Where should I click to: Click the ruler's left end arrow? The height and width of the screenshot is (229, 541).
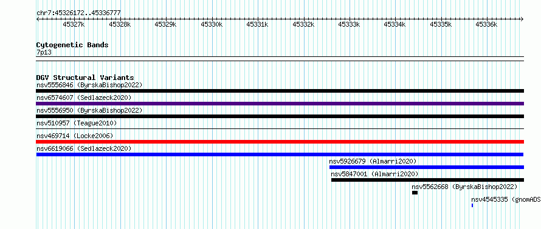38,19
